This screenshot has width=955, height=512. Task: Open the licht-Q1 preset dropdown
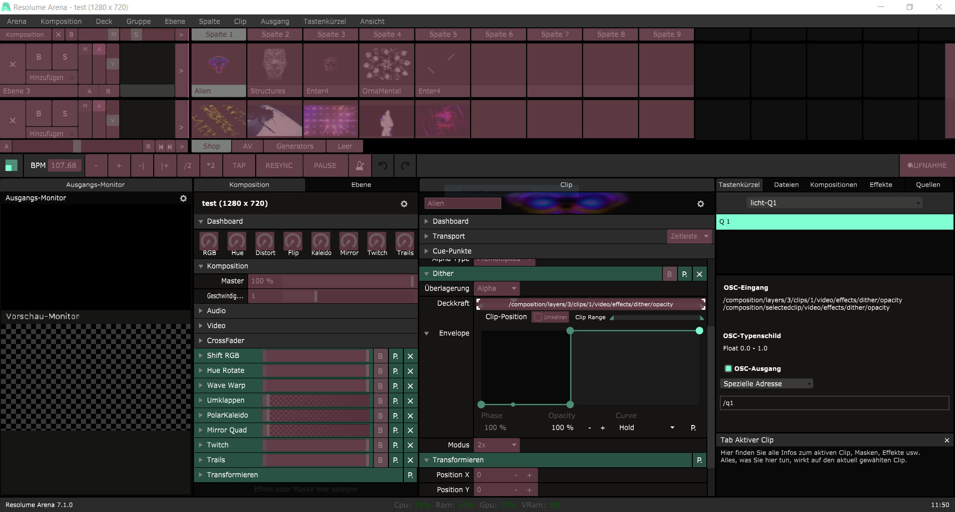tap(834, 203)
